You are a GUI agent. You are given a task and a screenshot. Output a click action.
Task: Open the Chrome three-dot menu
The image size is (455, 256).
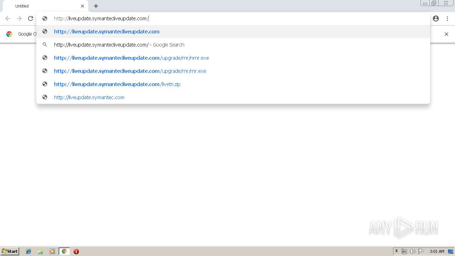click(447, 18)
